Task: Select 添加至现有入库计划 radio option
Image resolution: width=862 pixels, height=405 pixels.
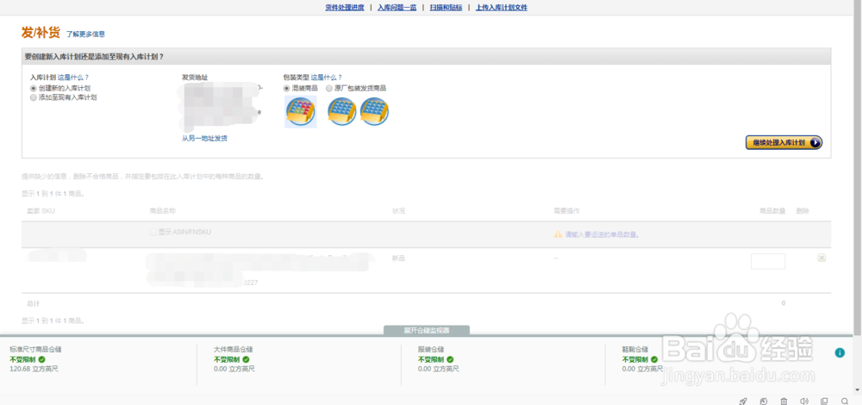Action: point(34,97)
